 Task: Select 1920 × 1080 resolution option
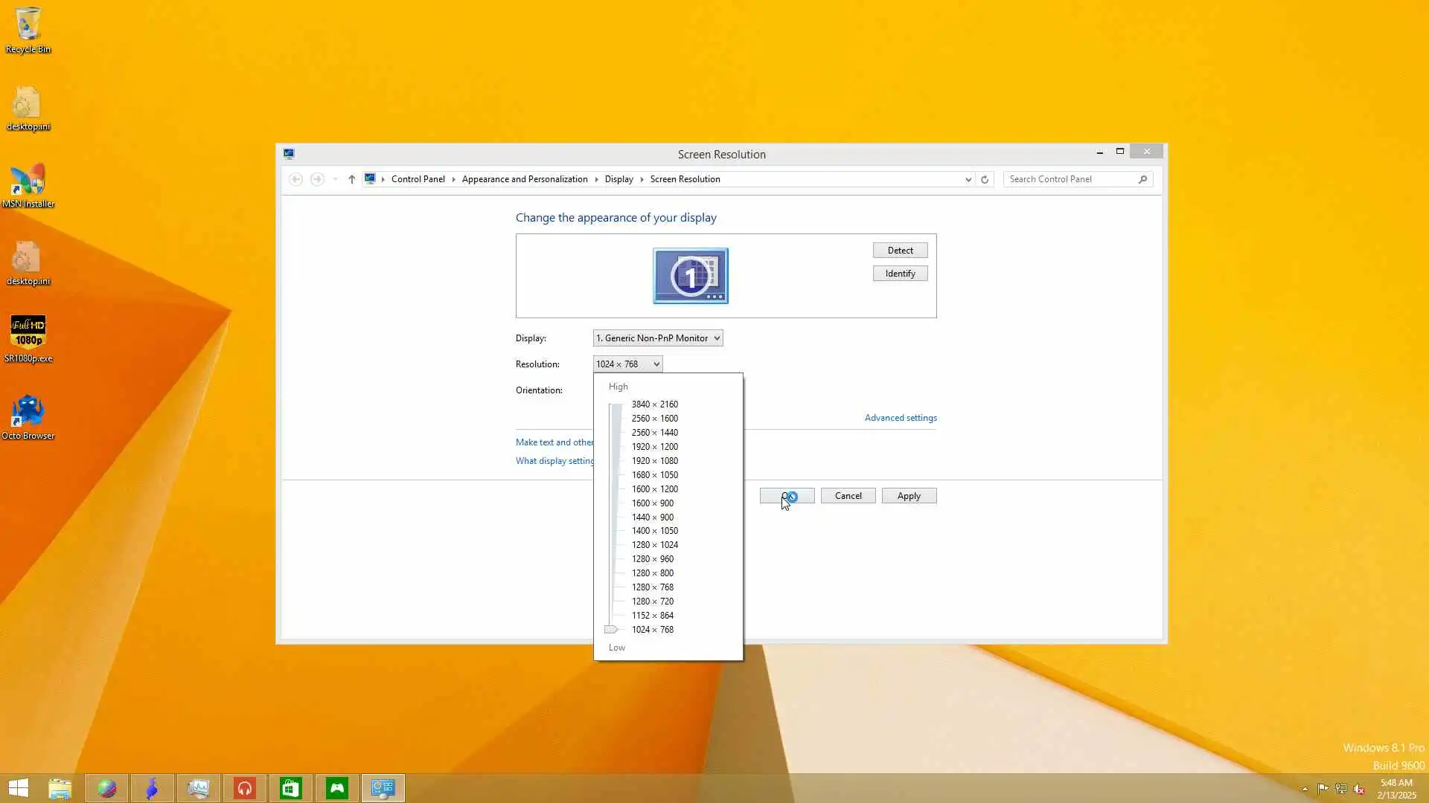[654, 461]
